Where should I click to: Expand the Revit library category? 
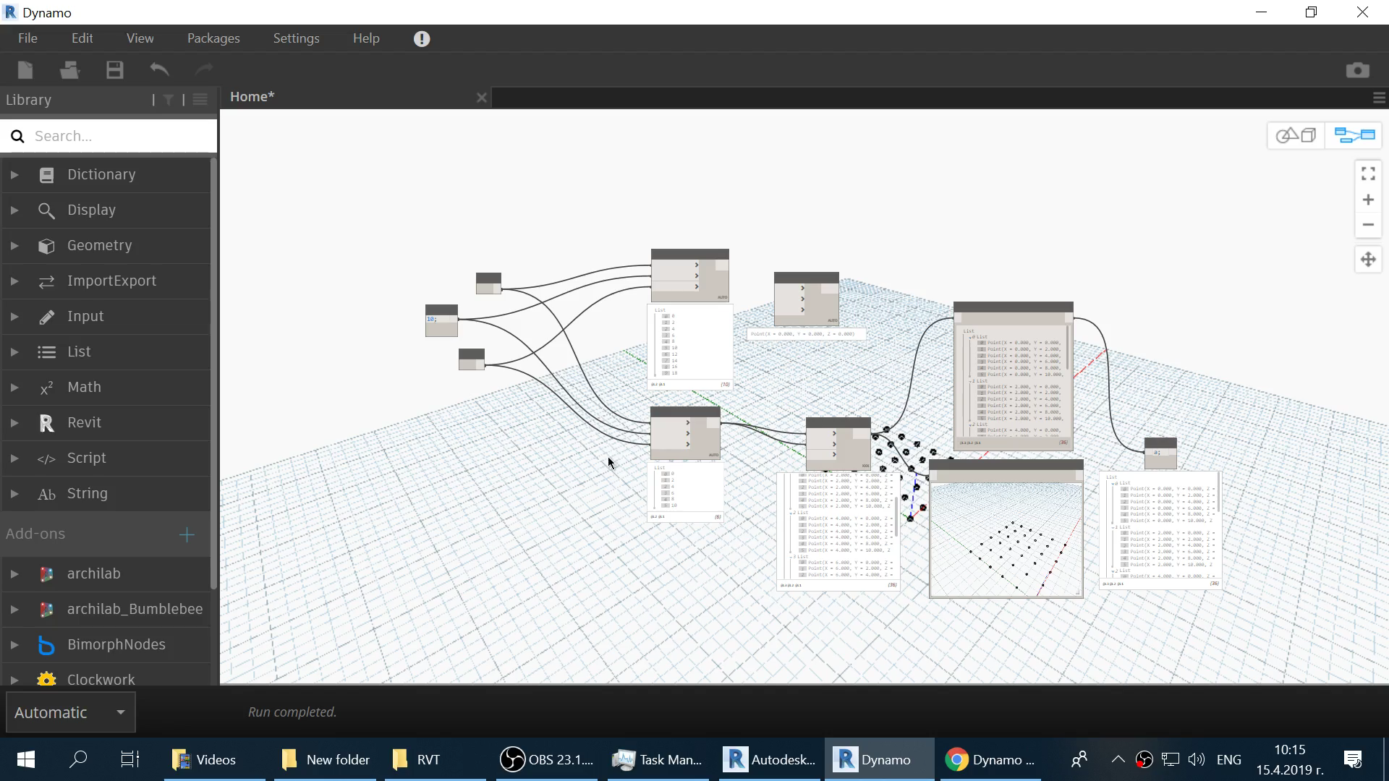pyautogui.click(x=84, y=422)
